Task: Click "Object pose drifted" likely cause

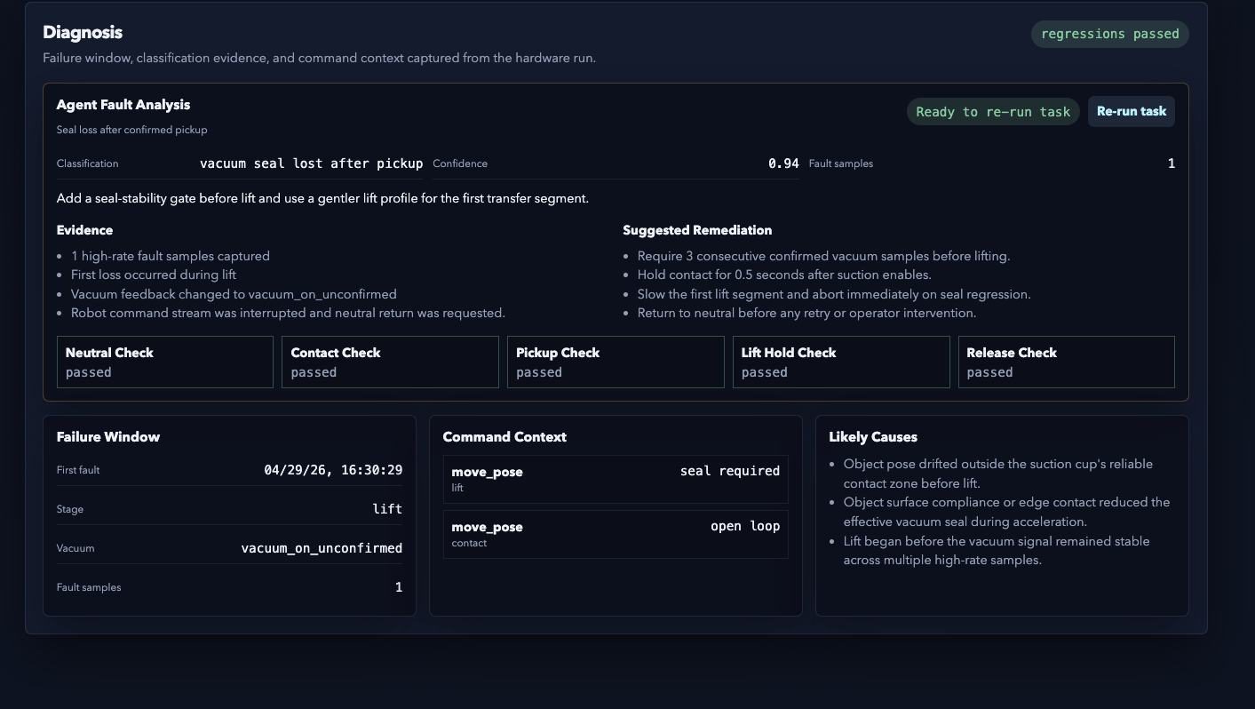Action: pyautogui.click(x=998, y=474)
